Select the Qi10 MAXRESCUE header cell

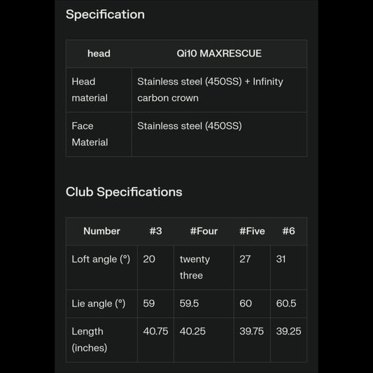click(x=219, y=53)
